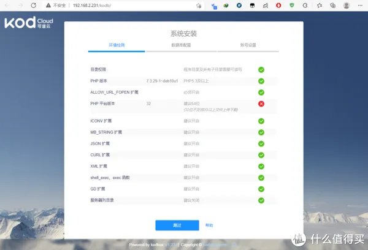Open the black square extension icon

point(252,5)
